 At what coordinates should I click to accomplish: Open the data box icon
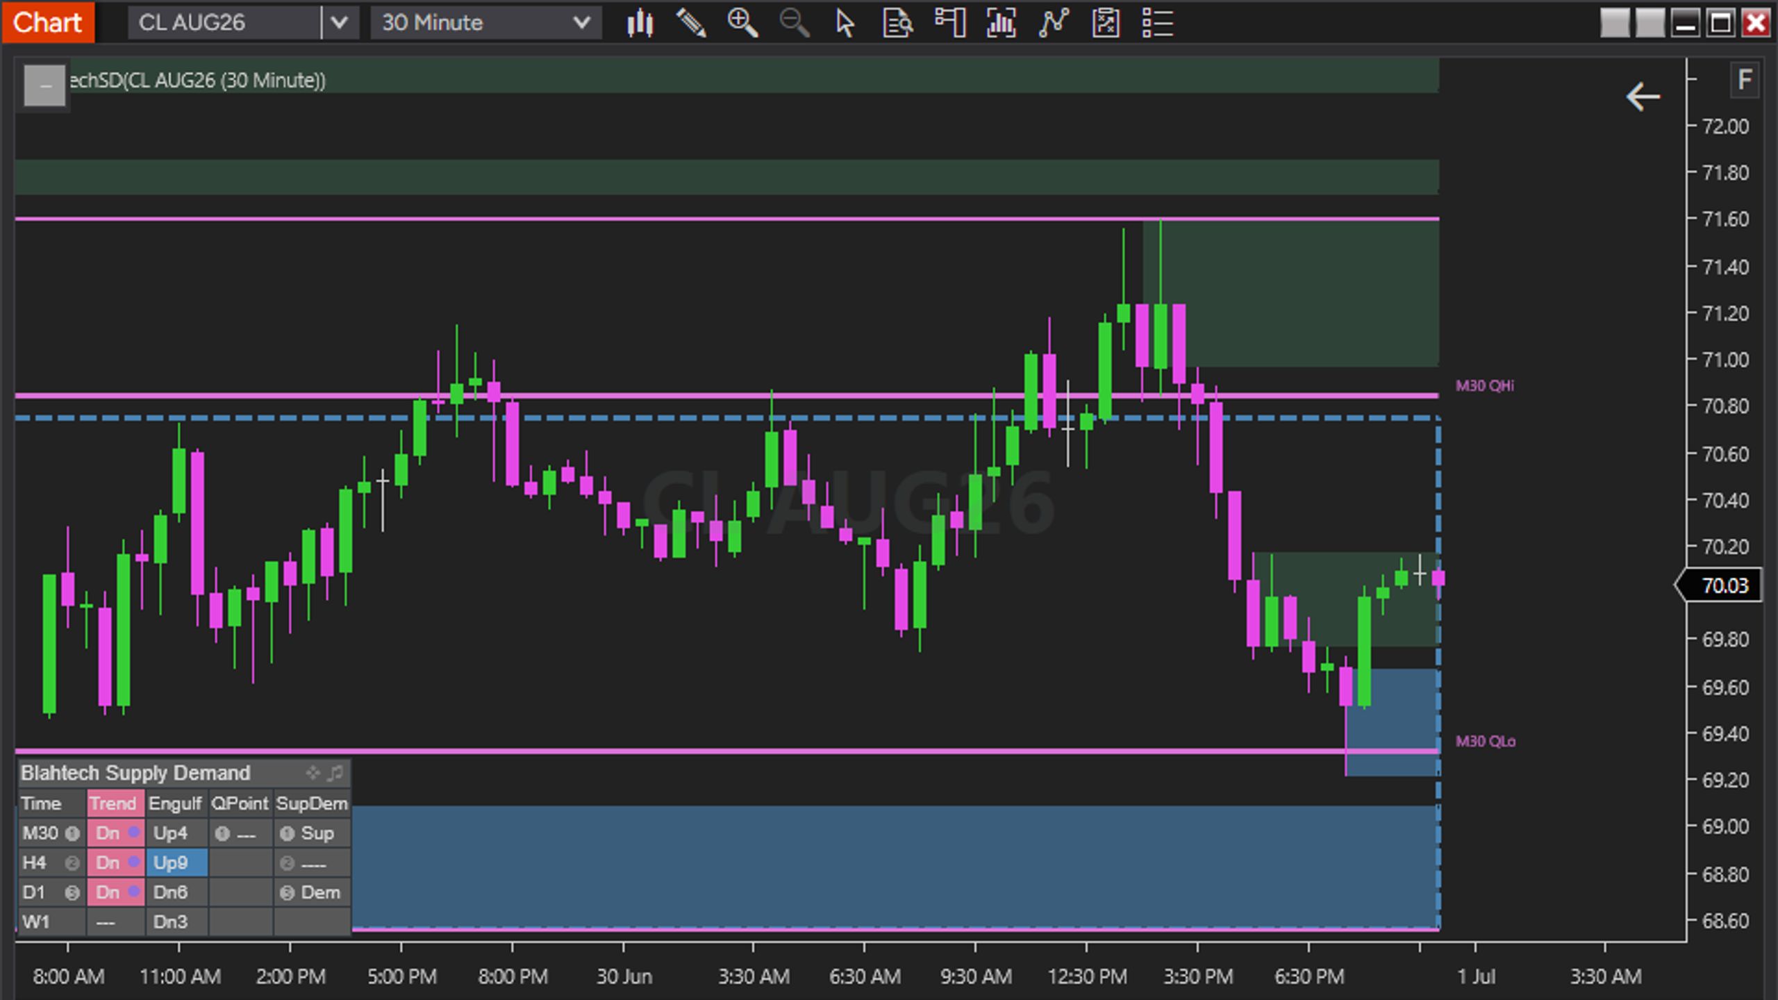(x=897, y=23)
